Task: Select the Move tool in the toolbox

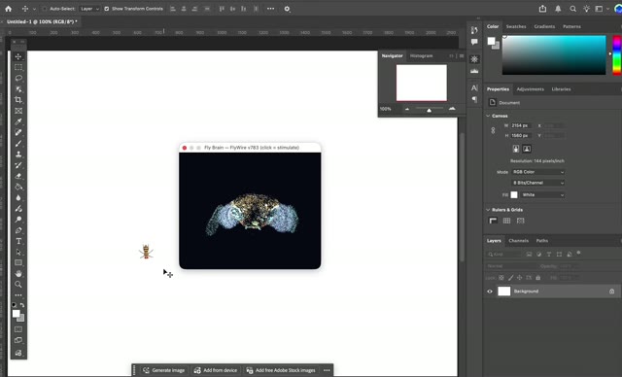Action: pyautogui.click(x=18, y=56)
